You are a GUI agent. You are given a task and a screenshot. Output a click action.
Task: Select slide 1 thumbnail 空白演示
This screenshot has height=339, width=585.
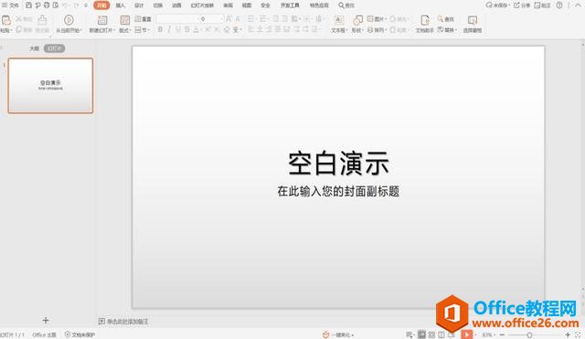tap(51, 85)
